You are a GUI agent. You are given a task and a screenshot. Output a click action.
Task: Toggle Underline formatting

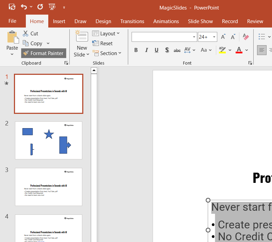[x=156, y=50]
